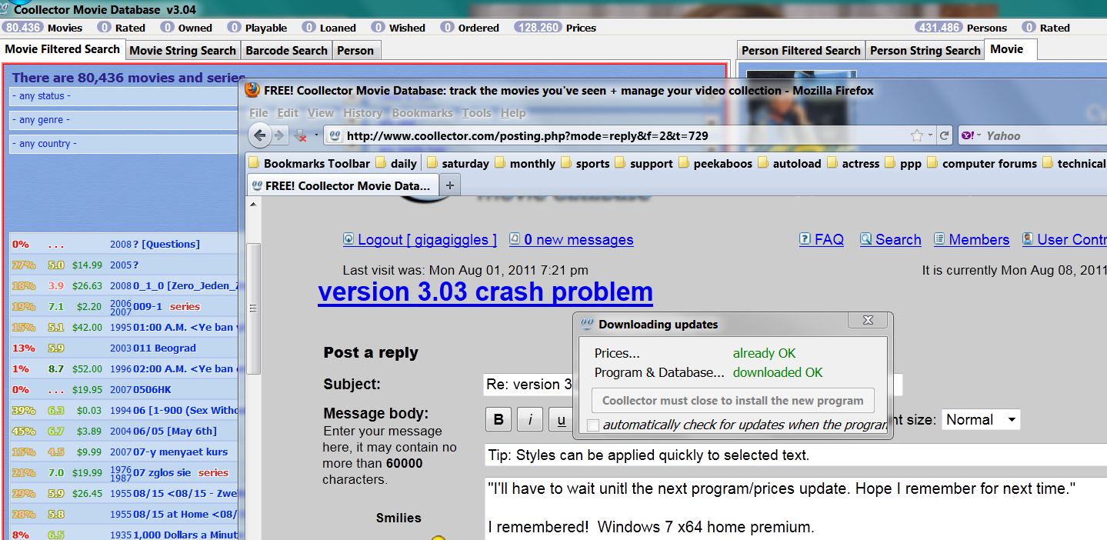1107x540 pixels.
Task: Open the forum Search link
Action: [898, 240]
